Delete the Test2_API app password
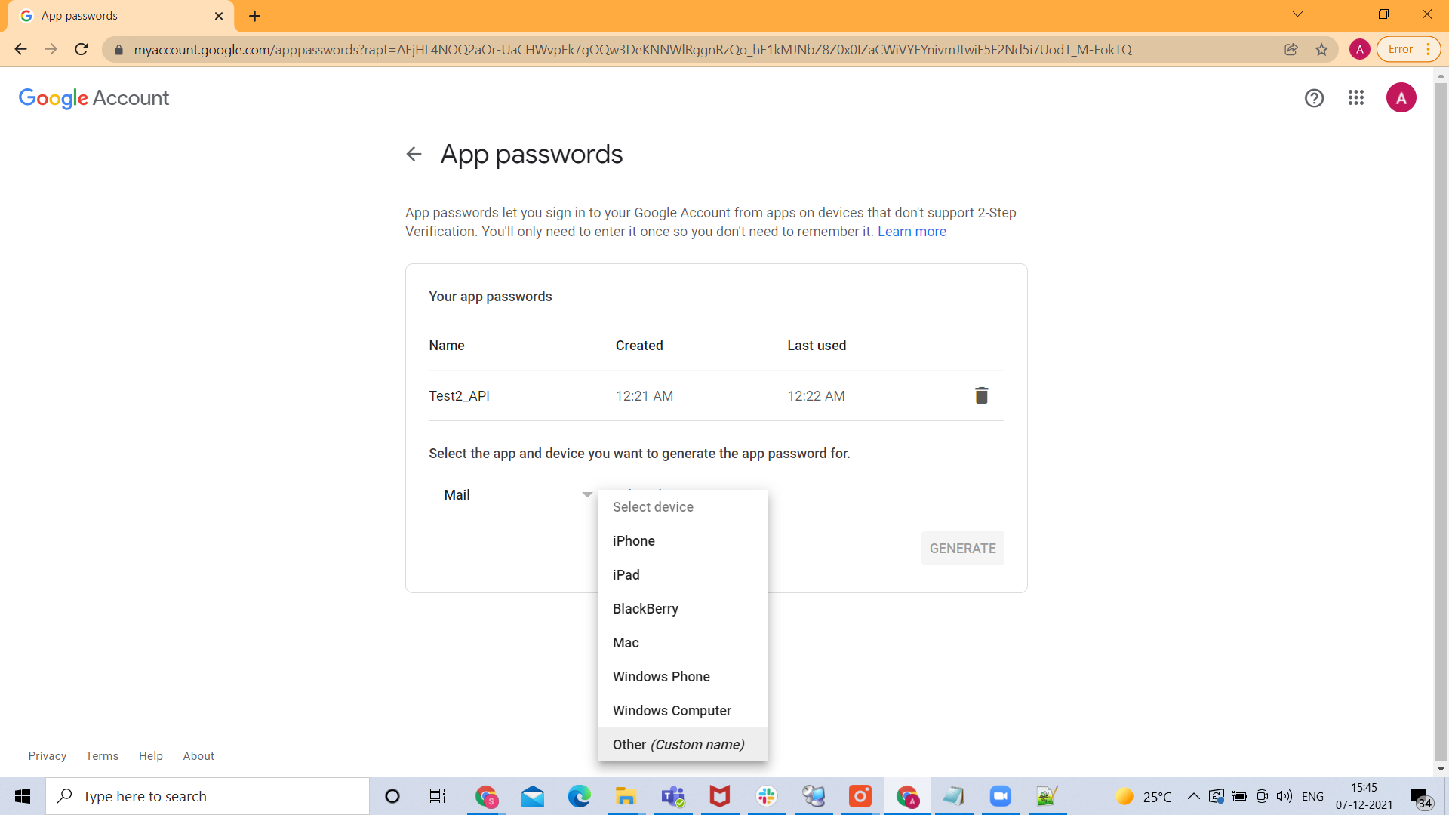 pyautogui.click(x=981, y=395)
